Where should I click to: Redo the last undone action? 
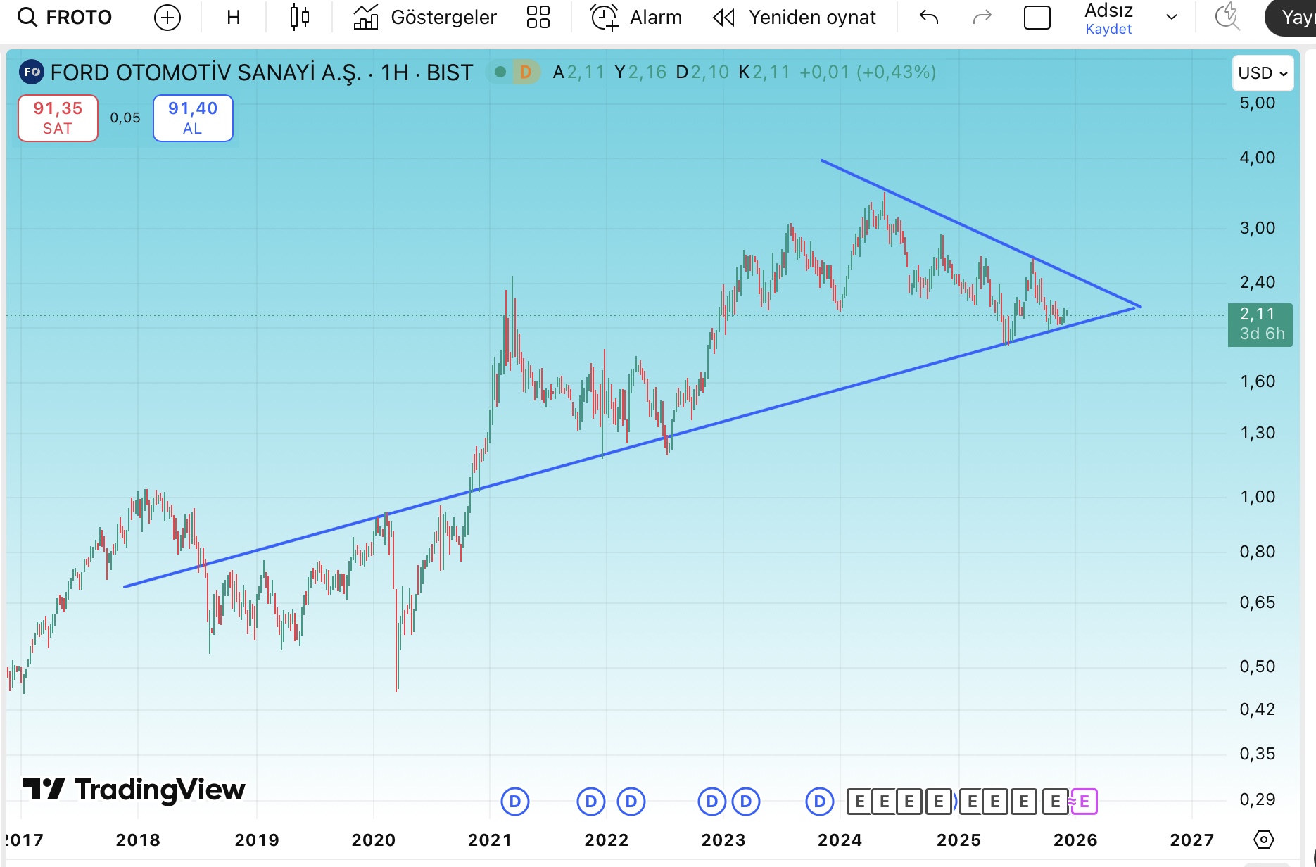click(x=982, y=17)
